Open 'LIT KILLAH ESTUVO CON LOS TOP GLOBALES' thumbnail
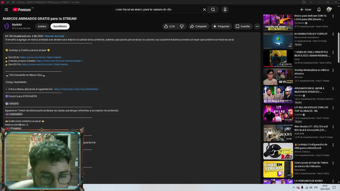Screen dimensions: 340x191 click(278, 114)
